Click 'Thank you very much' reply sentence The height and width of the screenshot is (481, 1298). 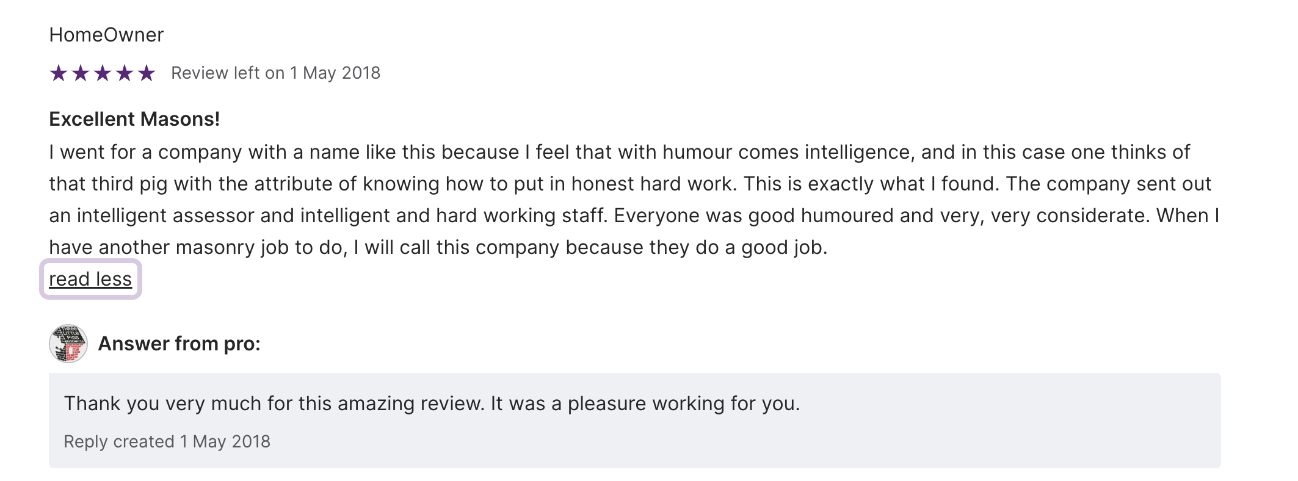(274, 403)
